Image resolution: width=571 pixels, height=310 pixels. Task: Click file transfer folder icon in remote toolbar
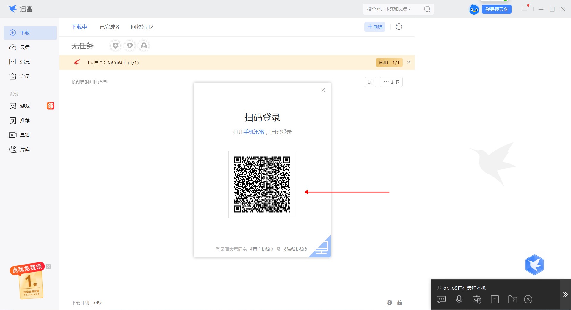(512, 299)
